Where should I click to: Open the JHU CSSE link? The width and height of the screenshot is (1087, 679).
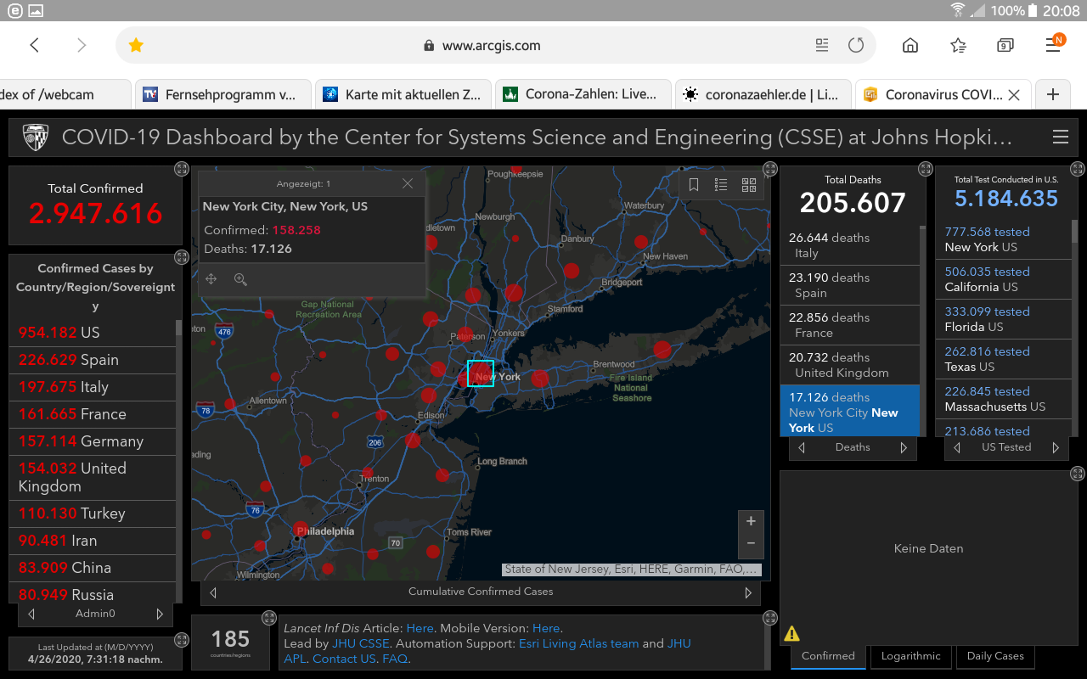[x=360, y=644]
